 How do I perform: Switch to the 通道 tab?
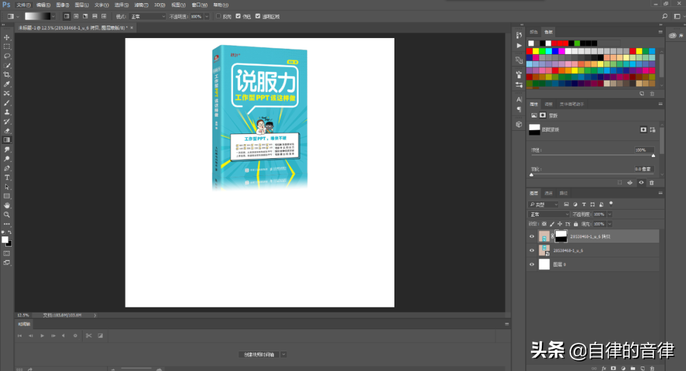click(x=549, y=193)
